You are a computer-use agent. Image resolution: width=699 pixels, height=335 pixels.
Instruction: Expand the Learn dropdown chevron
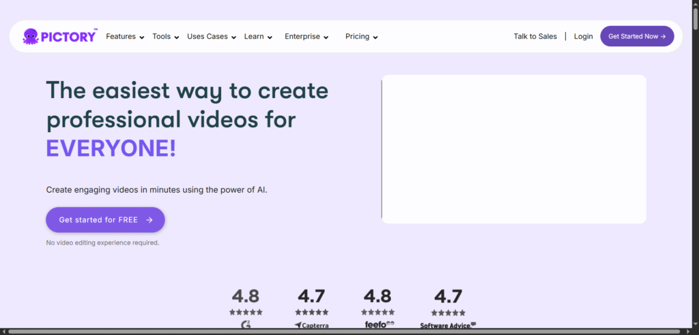270,37
